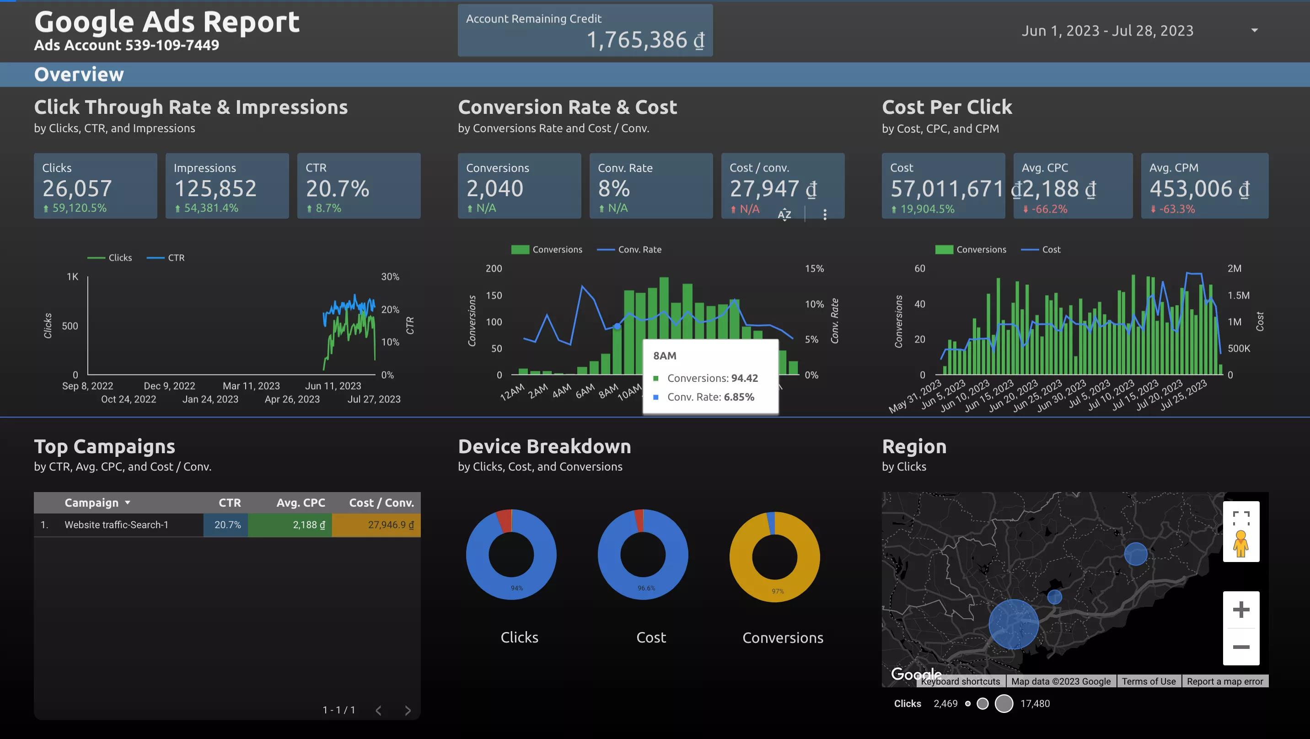1310x739 pixels.
Task: Click the Conv. Rate scorecard showing 8%
Action: click(651, 186)
